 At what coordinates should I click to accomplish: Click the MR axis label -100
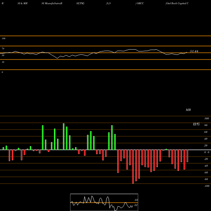pyautogui.click(x=207, y=186)
